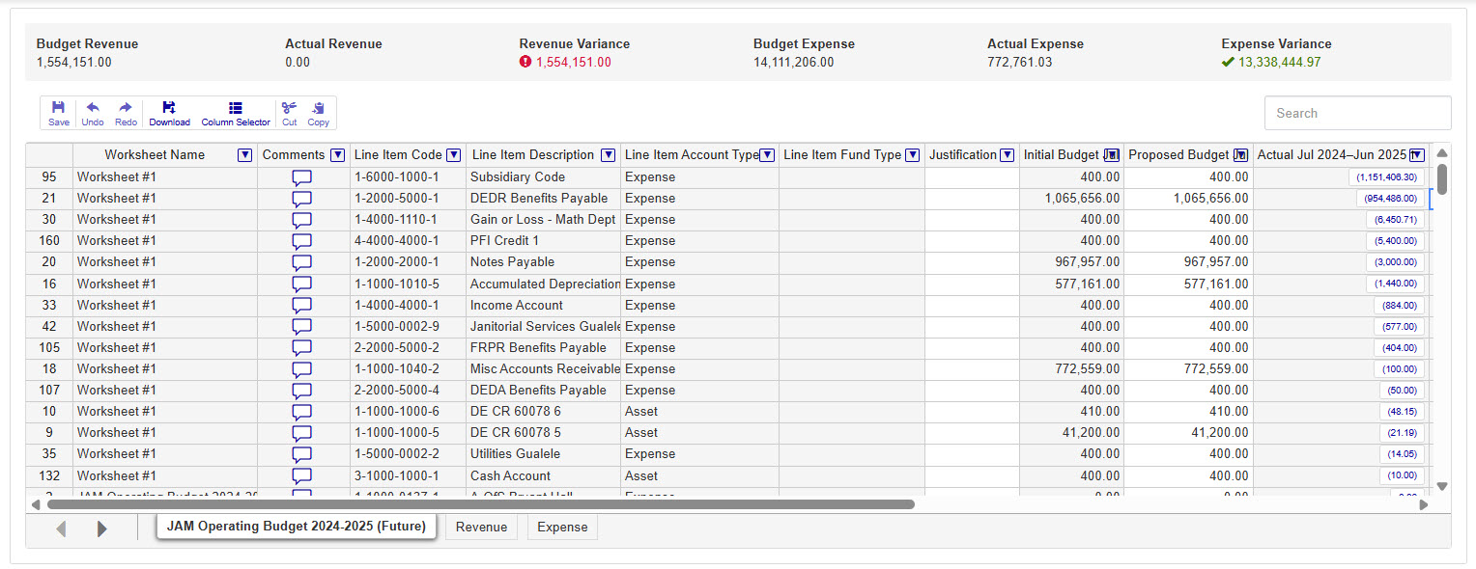
Task: Open Worksheet Name column filter dropdown
Action: pos(244,155)
